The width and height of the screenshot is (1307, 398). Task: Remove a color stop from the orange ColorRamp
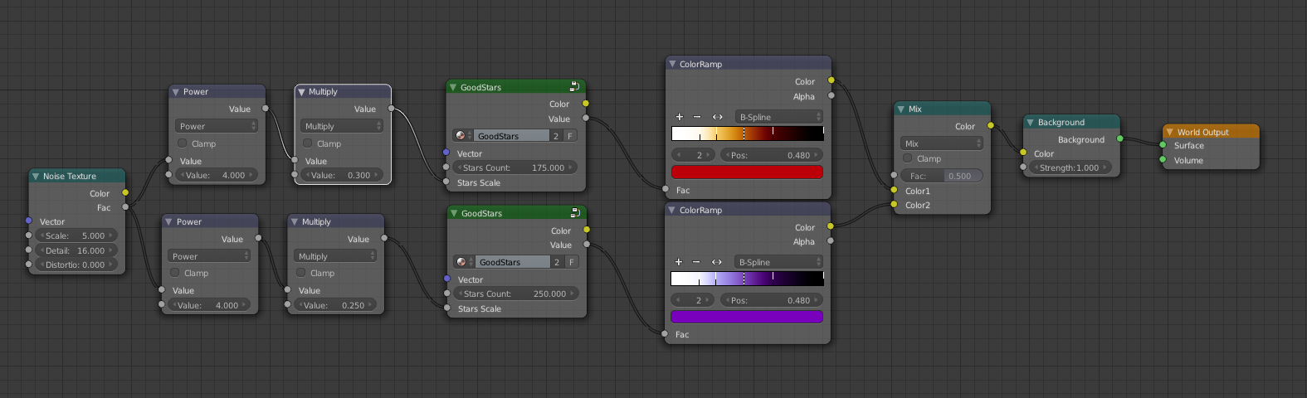pyautogui.click(x=697, y=117)
